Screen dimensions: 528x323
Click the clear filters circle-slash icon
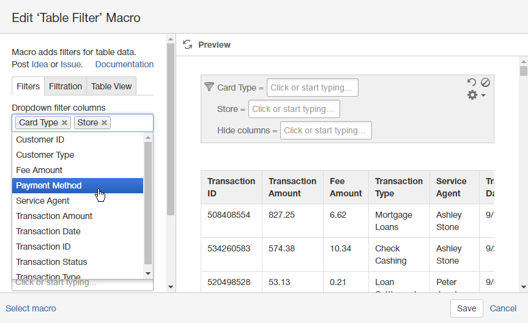[485, 82]
